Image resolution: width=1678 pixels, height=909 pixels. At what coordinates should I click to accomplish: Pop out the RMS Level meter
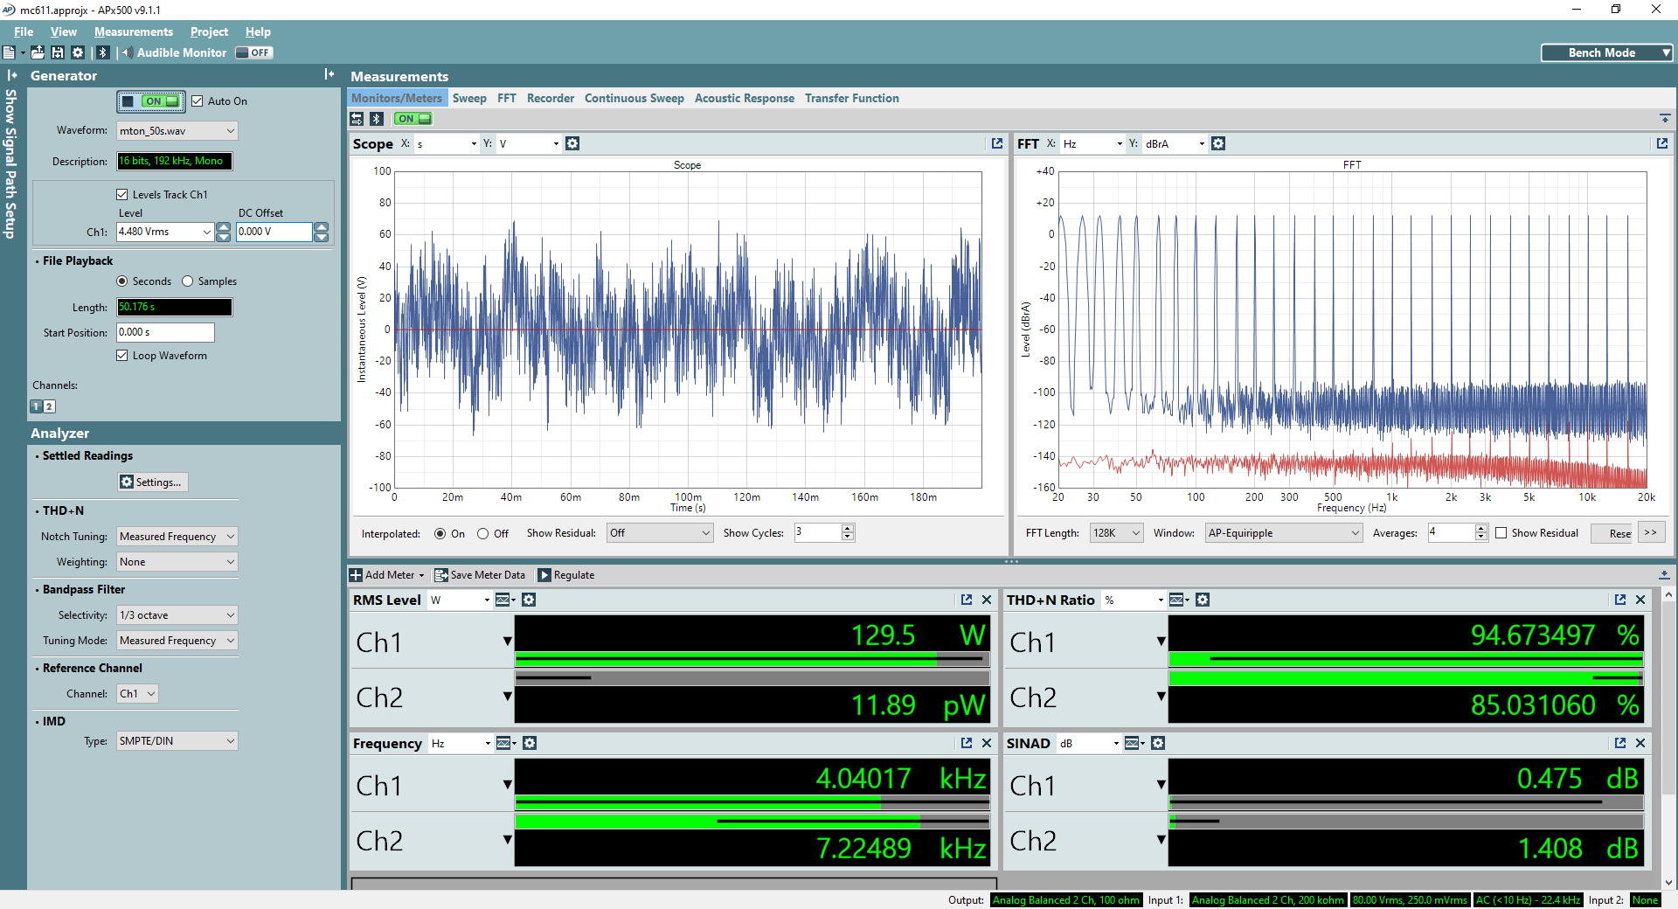[x=967, y=600]
